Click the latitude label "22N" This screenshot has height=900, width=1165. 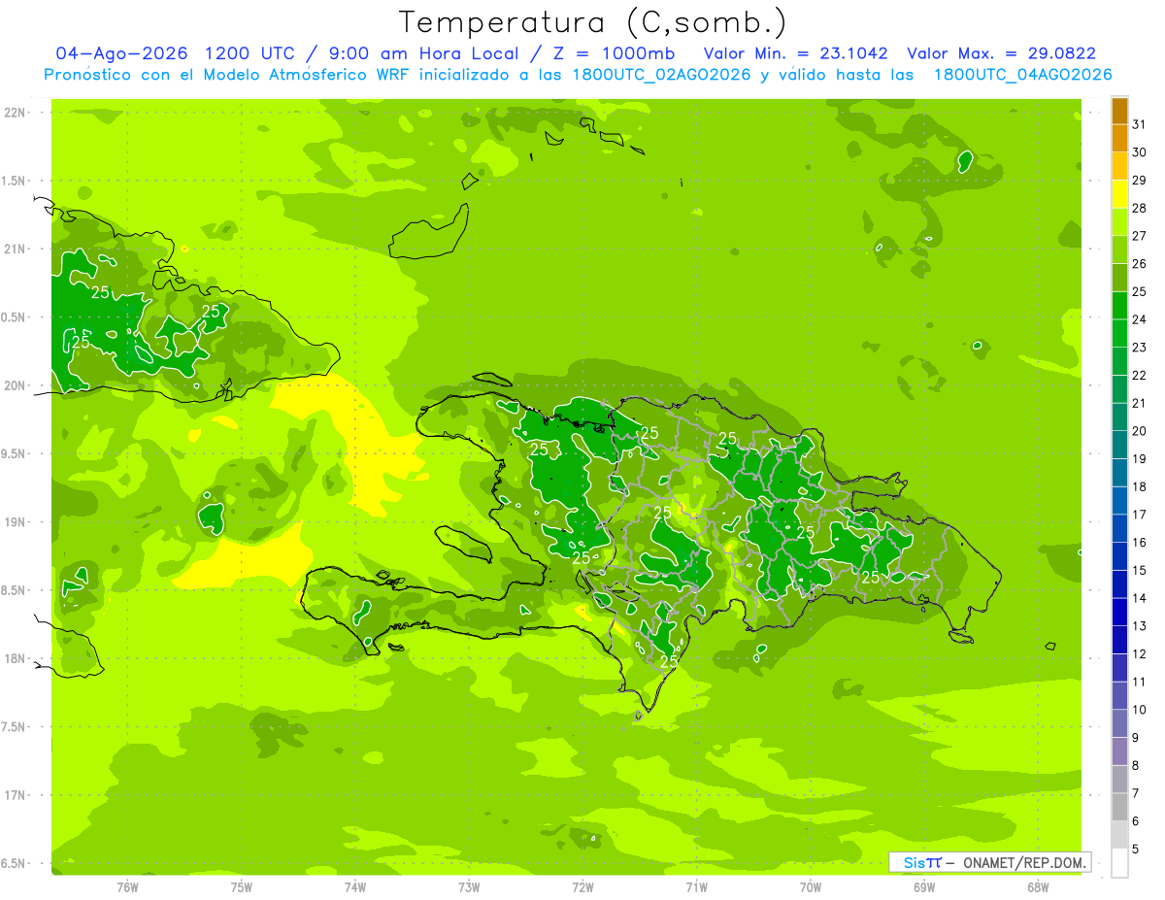(17, 113)
